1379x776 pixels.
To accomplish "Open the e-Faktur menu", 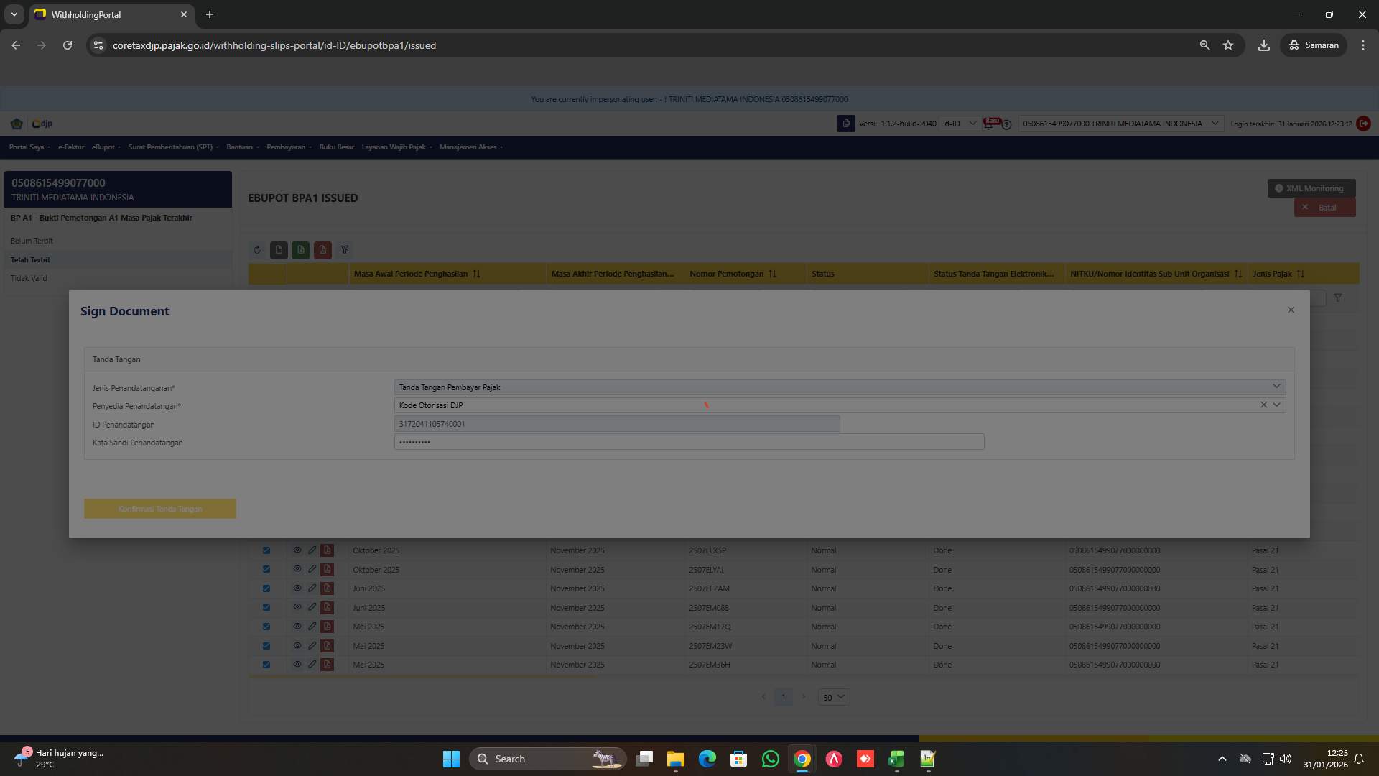I will pos(70,147).
